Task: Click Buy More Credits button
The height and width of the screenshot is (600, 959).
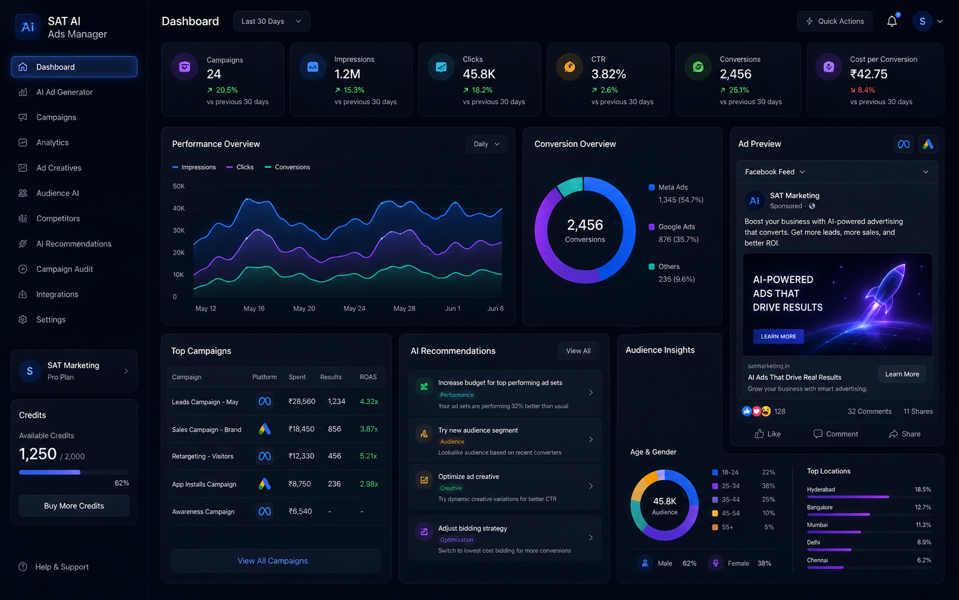Action: pos(74,506)
